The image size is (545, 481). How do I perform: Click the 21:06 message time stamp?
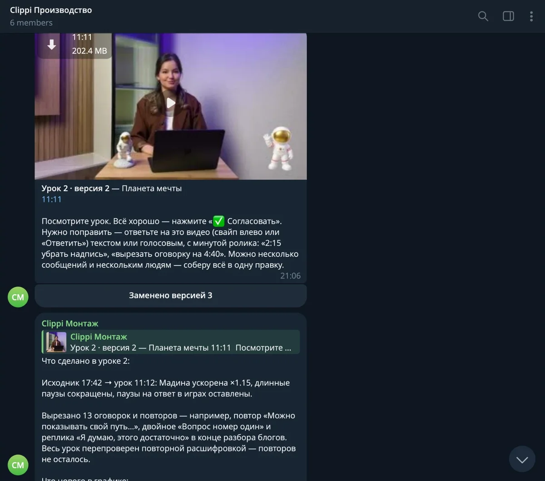click(x=290, y=276)
